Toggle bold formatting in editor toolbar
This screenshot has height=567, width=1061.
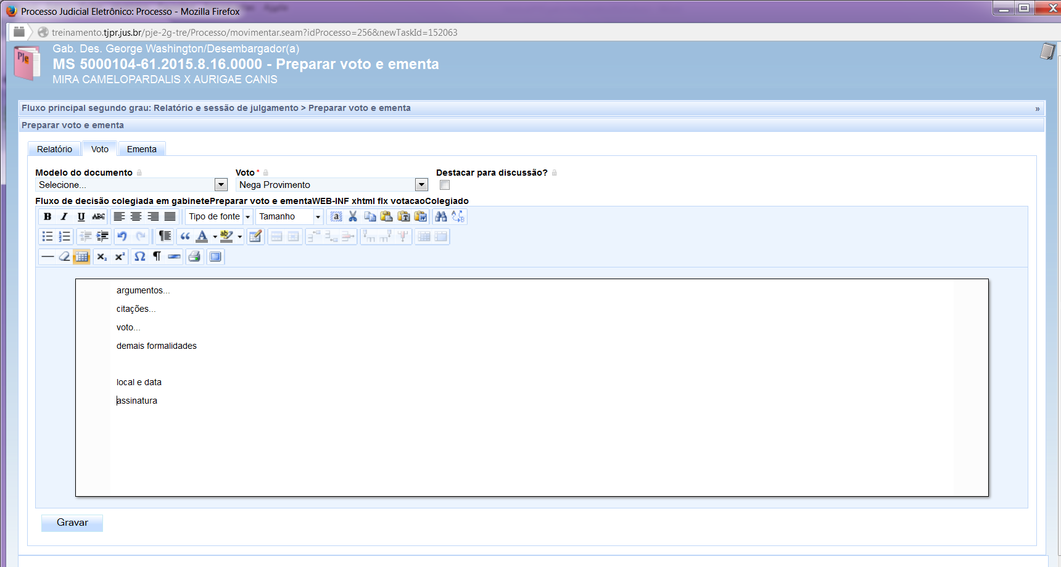47,216
